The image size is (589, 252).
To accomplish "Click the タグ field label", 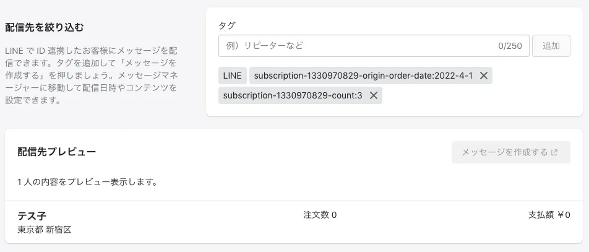I will [227, 25].
